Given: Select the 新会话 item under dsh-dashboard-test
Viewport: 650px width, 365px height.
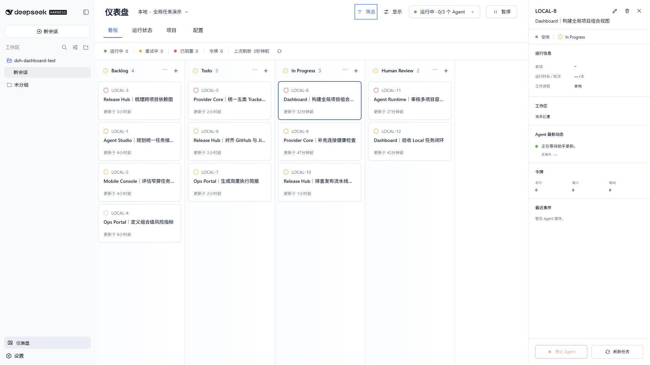Looking at the screenshot, I should [47, 72].
